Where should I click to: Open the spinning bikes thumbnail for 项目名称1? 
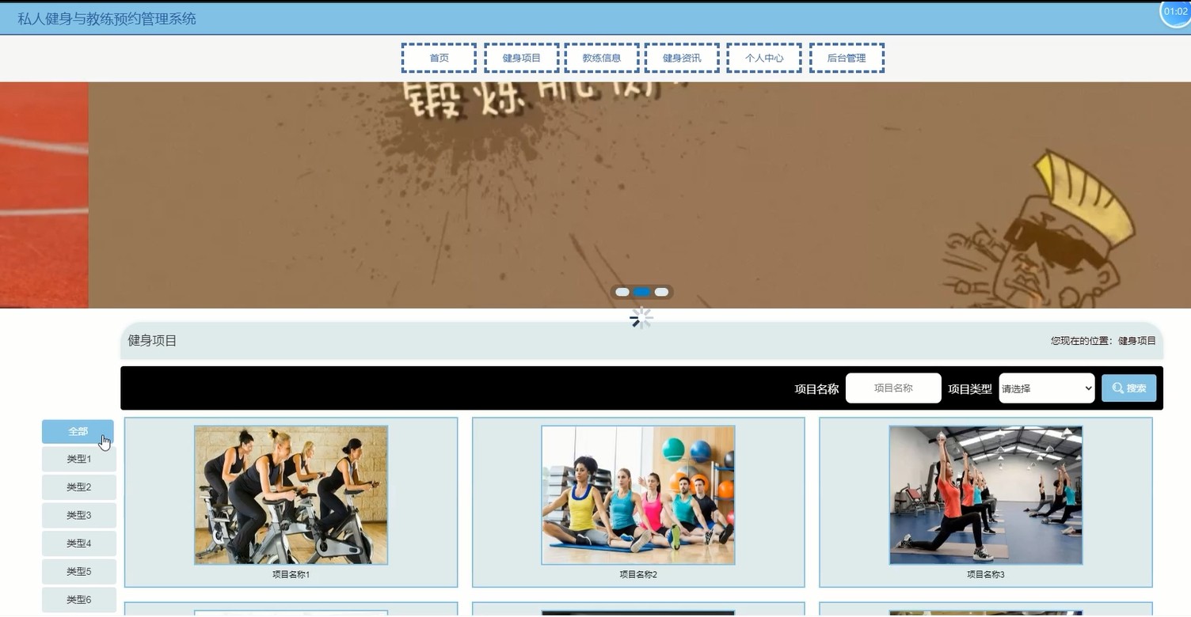click(291, 495)
